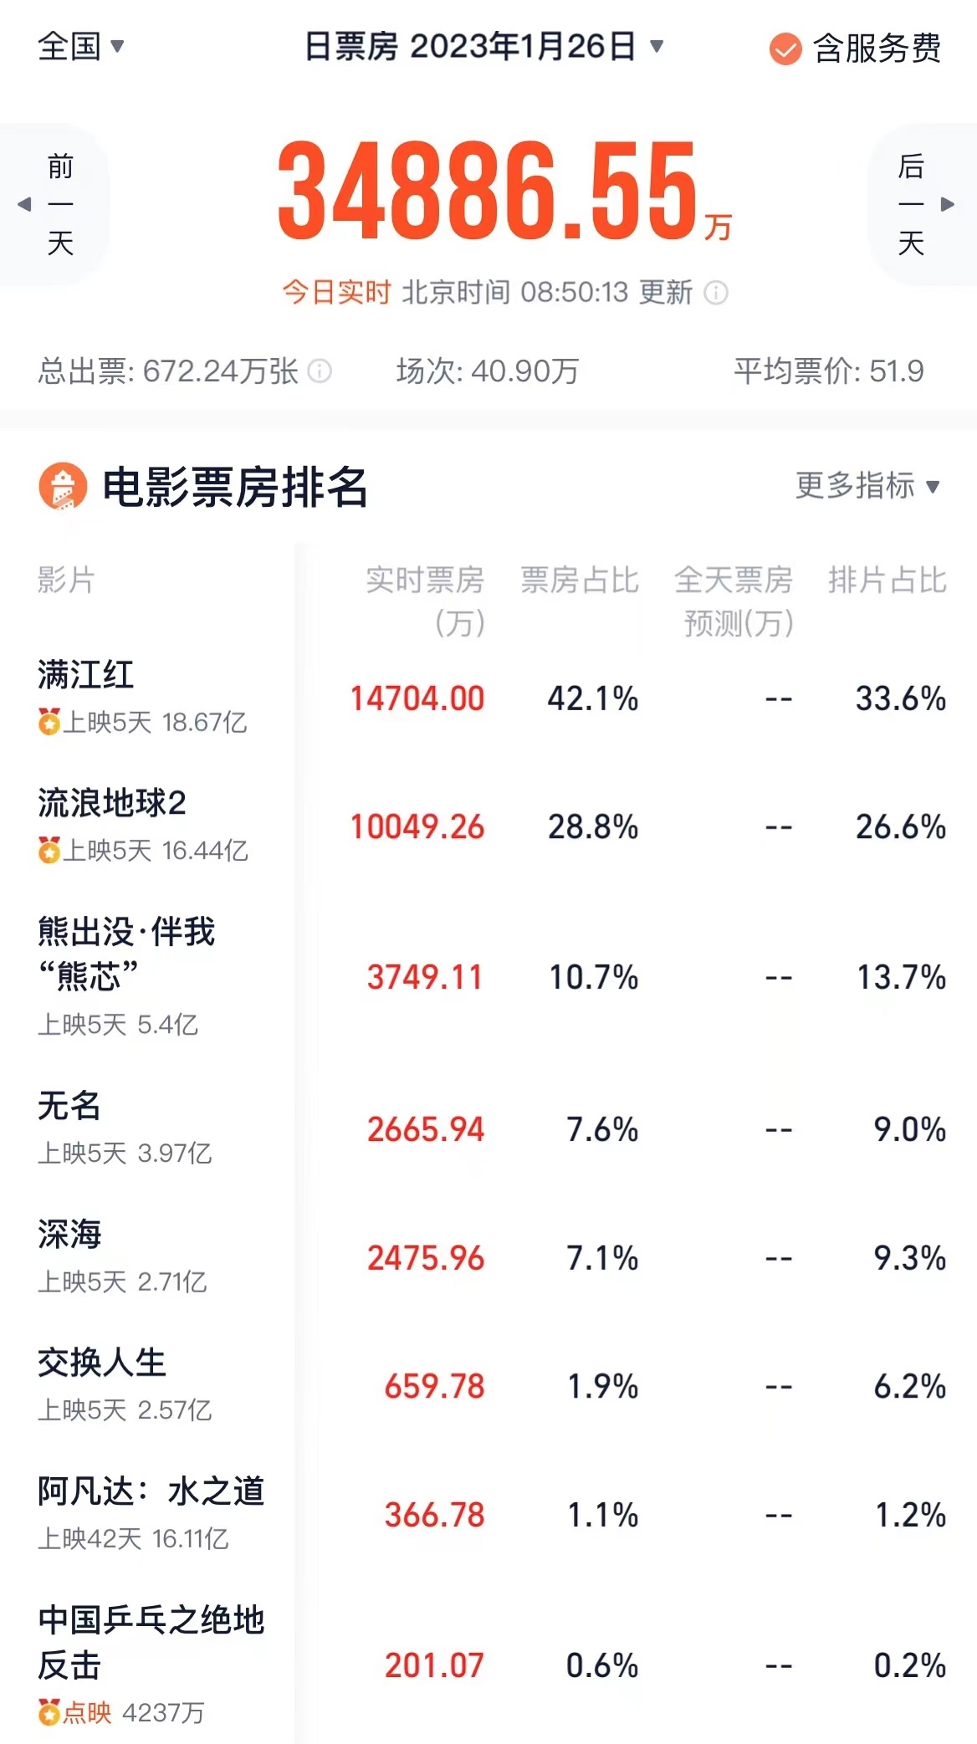Click medal icon under 满江红
This screenshot has height=1744, width=977.
(49, 722)
